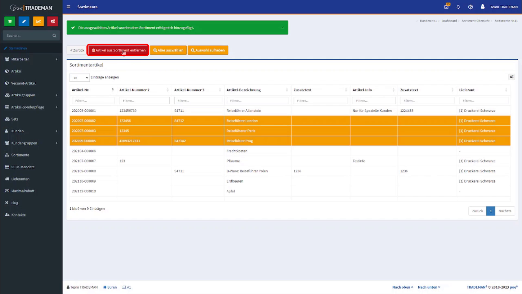Click Artikel aus Sortiment entfernen
This screenshot has height=294, width=522.
point(119,50)
